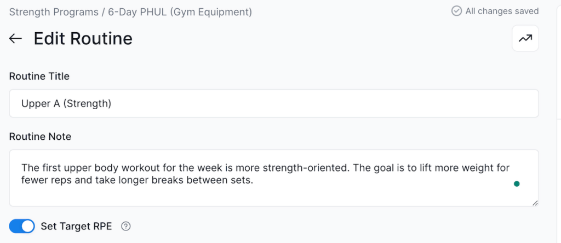Click the green dot in Routine Note
561x243 pixels.
pos(516,184)
